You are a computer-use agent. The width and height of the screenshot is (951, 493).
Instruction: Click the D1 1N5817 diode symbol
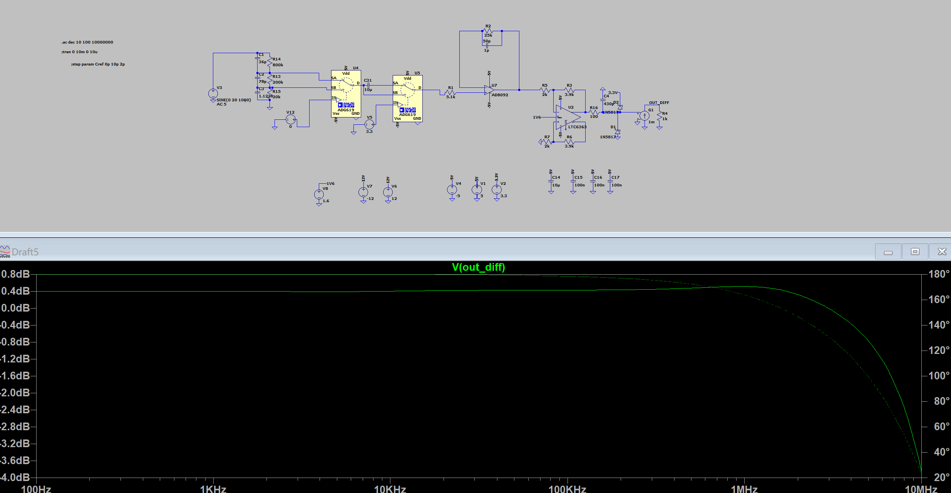[x=618, y=132]
